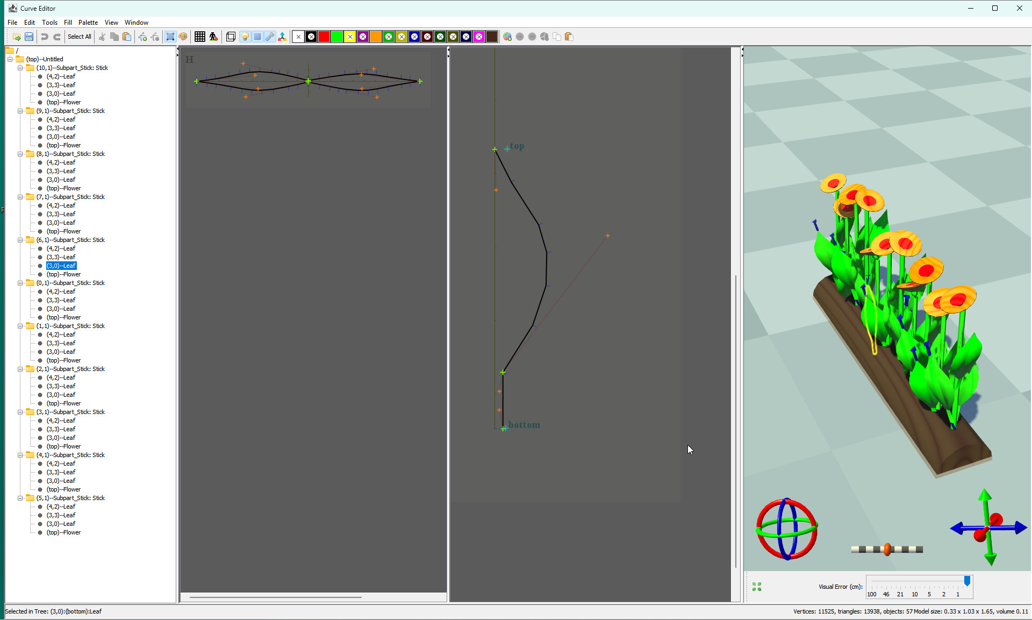
Task: Toggle the light bulb shading option
Action: tap(245, 37)
